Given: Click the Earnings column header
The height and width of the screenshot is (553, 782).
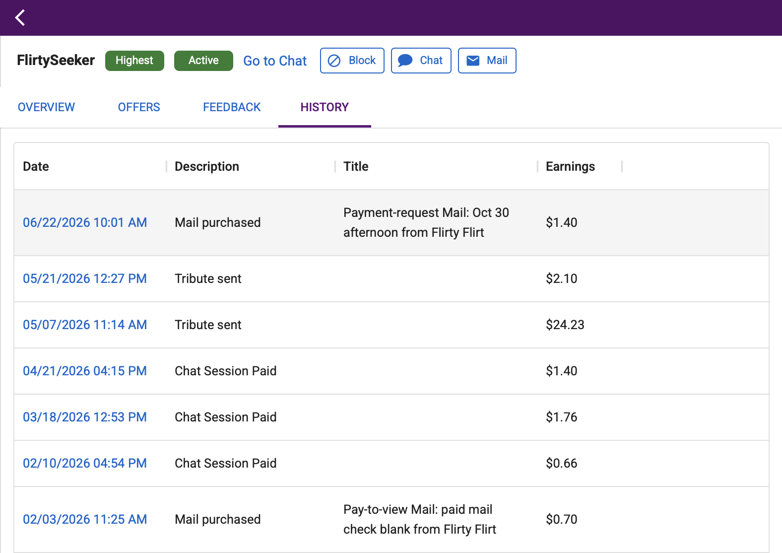Looking at the screenshot, I should click(x=570, y=166).
